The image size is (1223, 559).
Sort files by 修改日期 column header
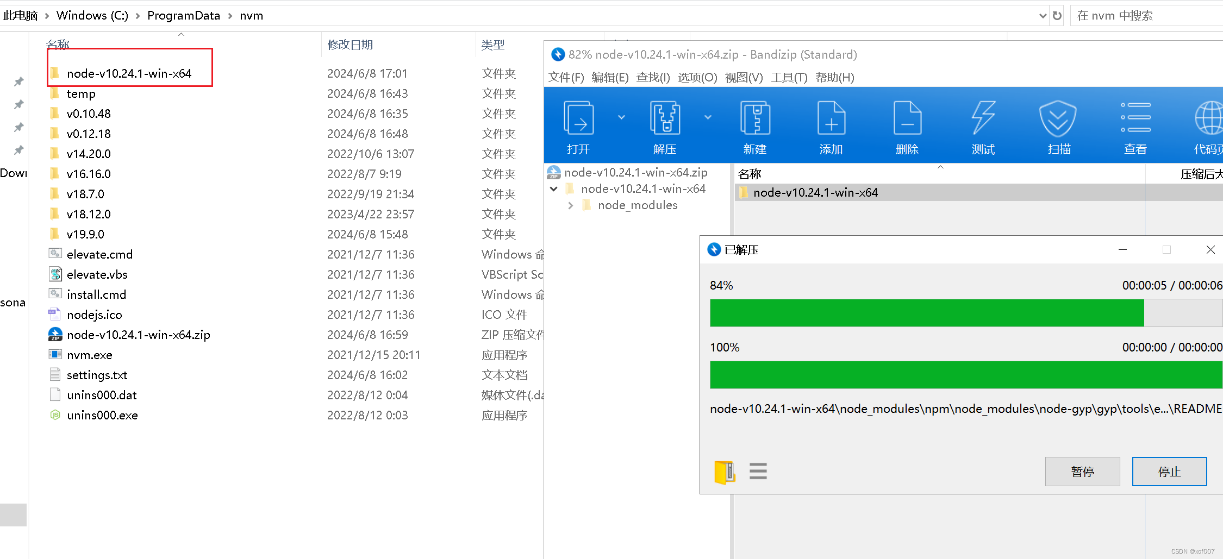point(350,45)
